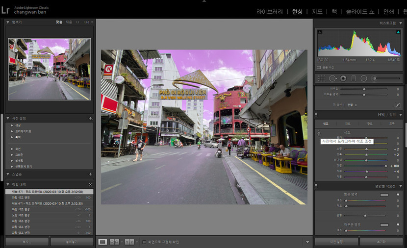Image resolution: width=407 pixels, height=248 pixels.
Task: Activate the HSL targeted adjustment tool
Action: [x=319, y=133]
